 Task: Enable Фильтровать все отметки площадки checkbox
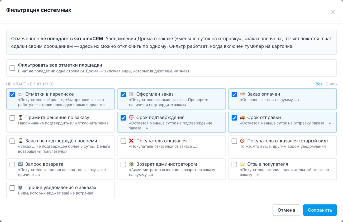click(x=12, y=68)
